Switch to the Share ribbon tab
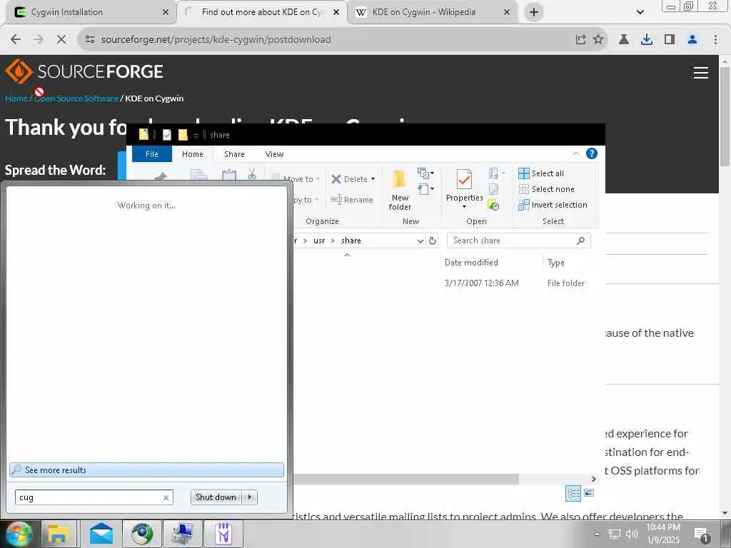Viewport: 731px width, 548px height. coord(234,154)
